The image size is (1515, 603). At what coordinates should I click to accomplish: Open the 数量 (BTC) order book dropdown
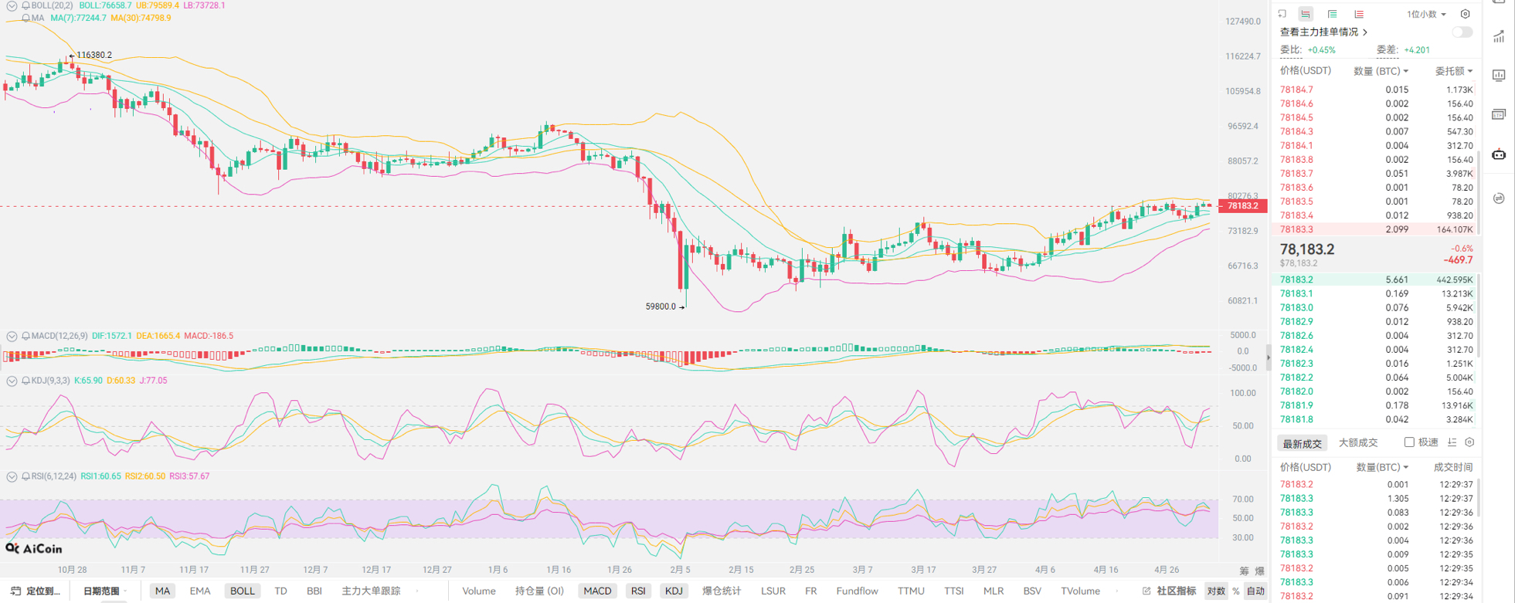(x=1381, y=71)
